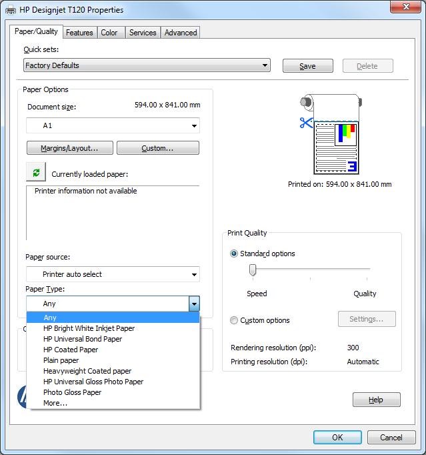Click the Delete quick set button
This screenshot has width=426, height=455.
click(x=368, y=66)
